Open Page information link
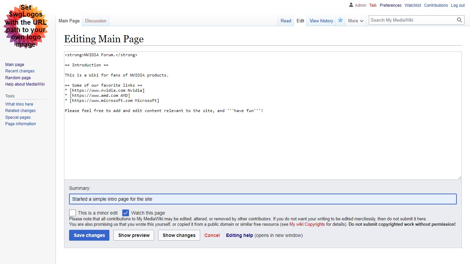This screenshot has width=470, height=264. pos(21,124)
